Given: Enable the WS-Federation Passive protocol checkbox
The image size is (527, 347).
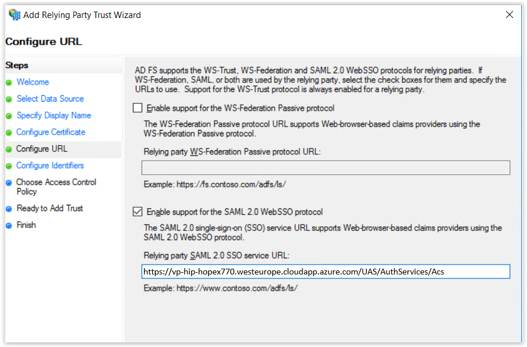Looking at the screenshot, I should coord(138,108).
